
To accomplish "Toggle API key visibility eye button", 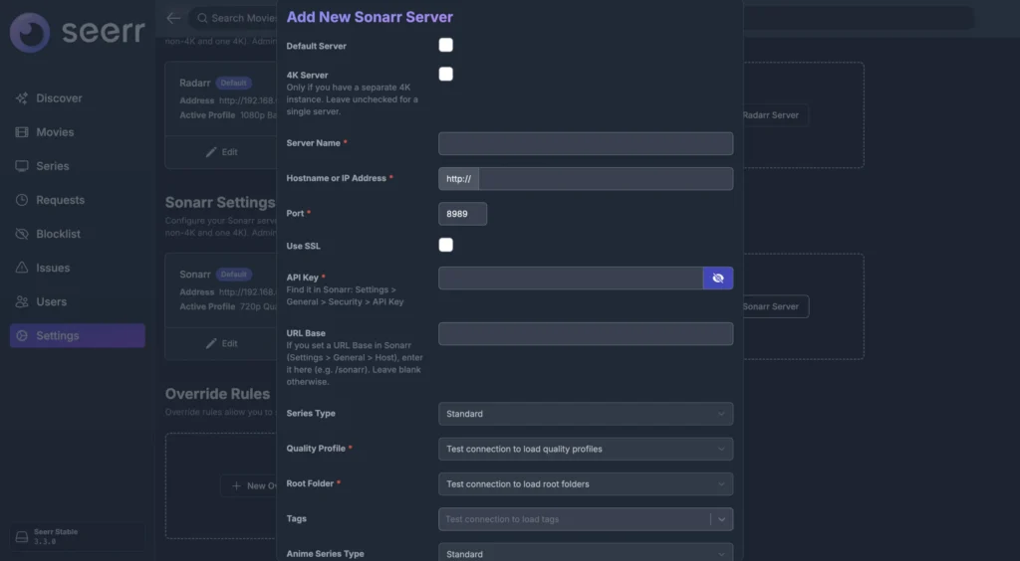I will [718, 278].
